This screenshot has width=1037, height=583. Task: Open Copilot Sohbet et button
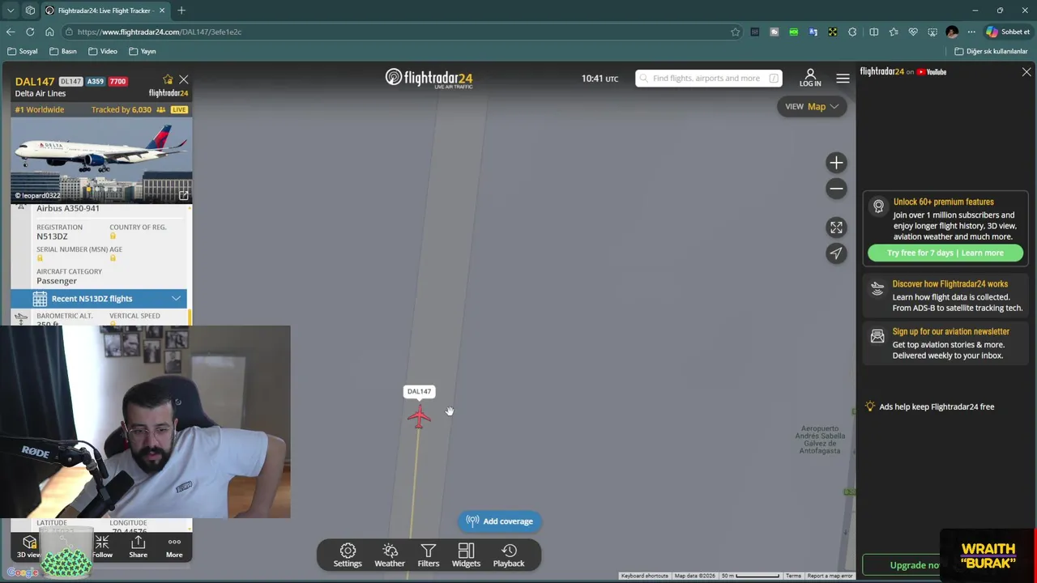[1007, 32]
